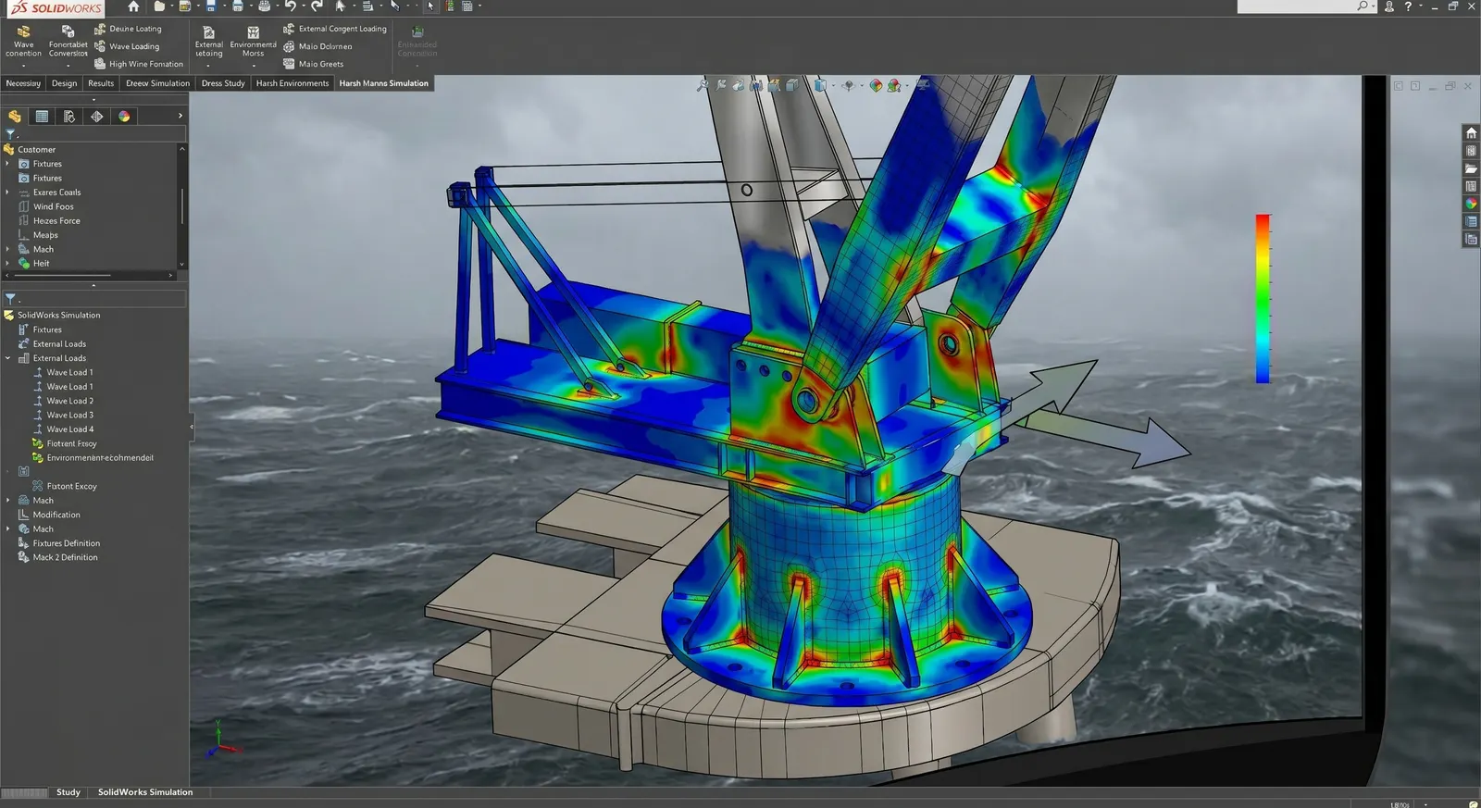Collapse the expanded External Loads node
This screenshot has width=1481, height=808.
click(7, 358)
